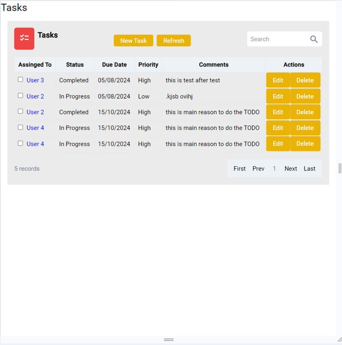Click the 'Completed' status in User 3 row

coord(74,80)
